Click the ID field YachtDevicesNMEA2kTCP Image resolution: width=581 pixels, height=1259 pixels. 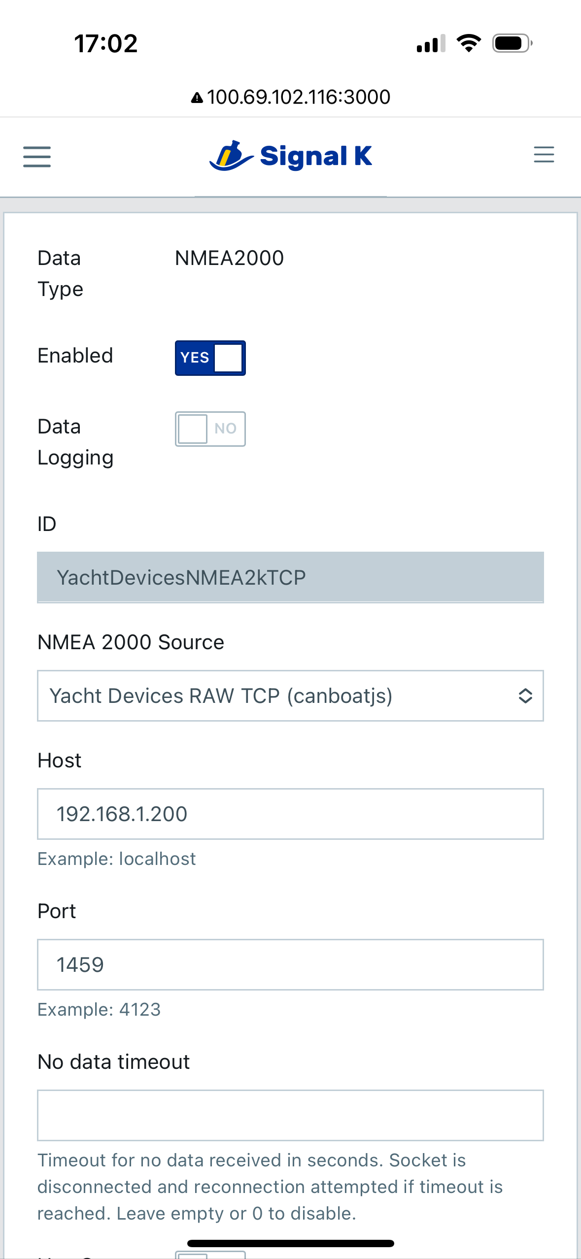pyautogui.click(x=290, y=577)
